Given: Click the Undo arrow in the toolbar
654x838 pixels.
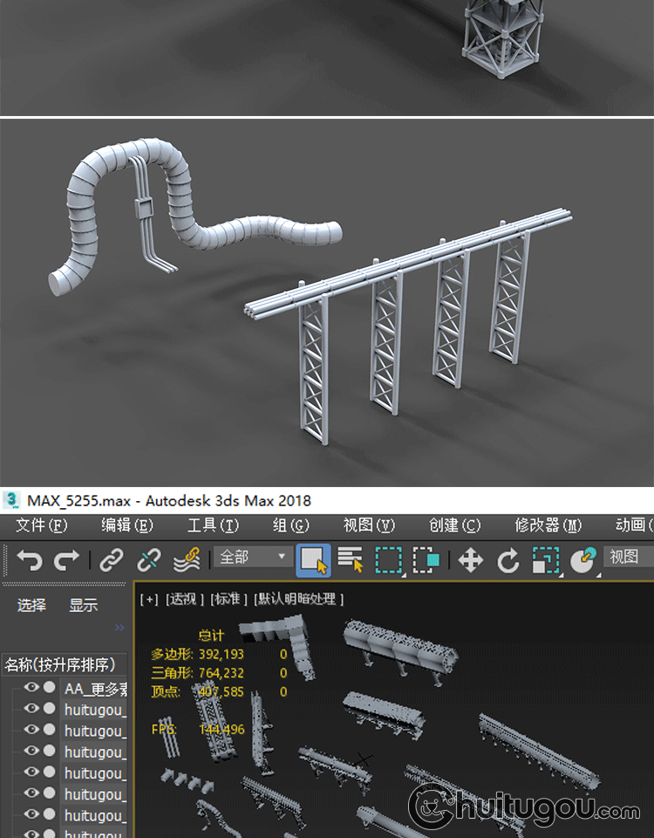Looking at the screenshot, I should pos(29,560).
